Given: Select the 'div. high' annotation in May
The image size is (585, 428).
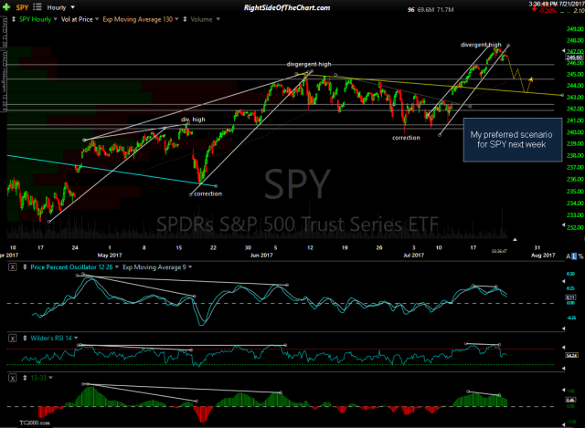Looking at the screenshot, I should click(x=193, y=120).
